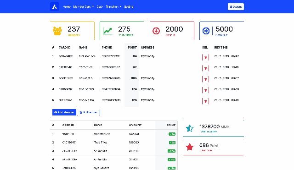Image resolution: width=294 pixels, height=170 pixels.
Task: Expand the Member Card dropdown menu
Action: coord(84,6)
